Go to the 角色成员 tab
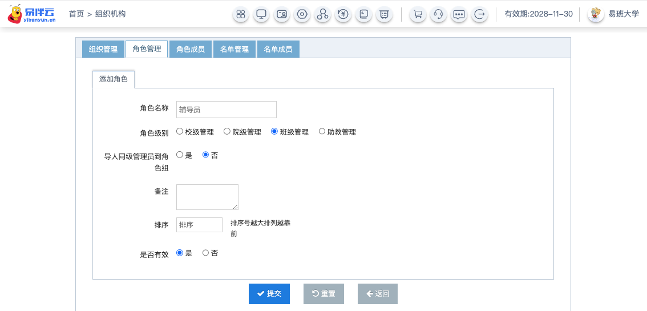This screenshot has width=647, height=311. click(x=191, y=50)
